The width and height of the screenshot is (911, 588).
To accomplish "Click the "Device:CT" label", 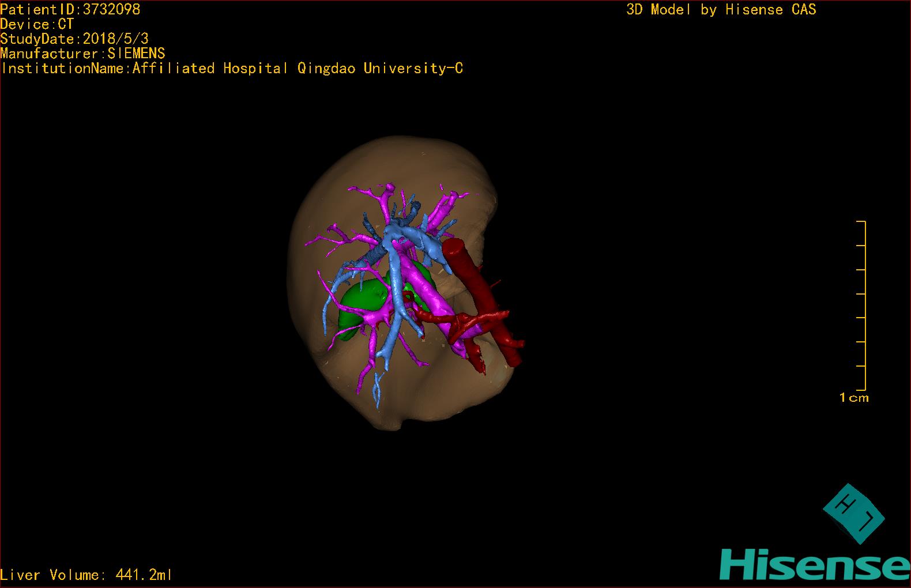I will coord(37,24).
